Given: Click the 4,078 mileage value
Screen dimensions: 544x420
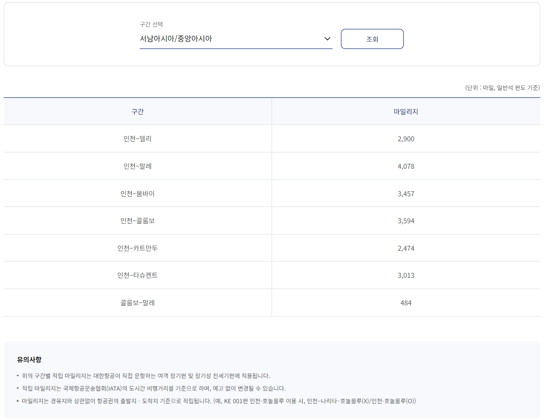Looking at the screenshot, I should click(x=406, y=166).
